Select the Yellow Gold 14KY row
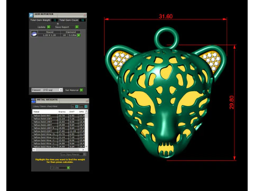Screen dimensions: 254x191 pyautogui.click(x=59, y=122)
